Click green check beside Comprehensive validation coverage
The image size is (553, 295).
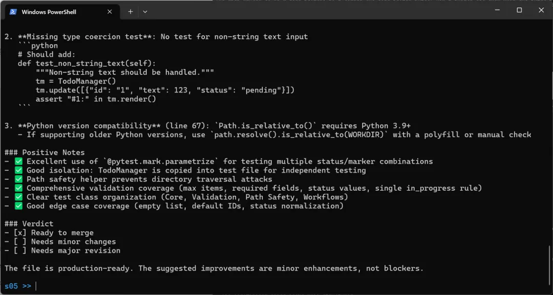click(18, 188)
